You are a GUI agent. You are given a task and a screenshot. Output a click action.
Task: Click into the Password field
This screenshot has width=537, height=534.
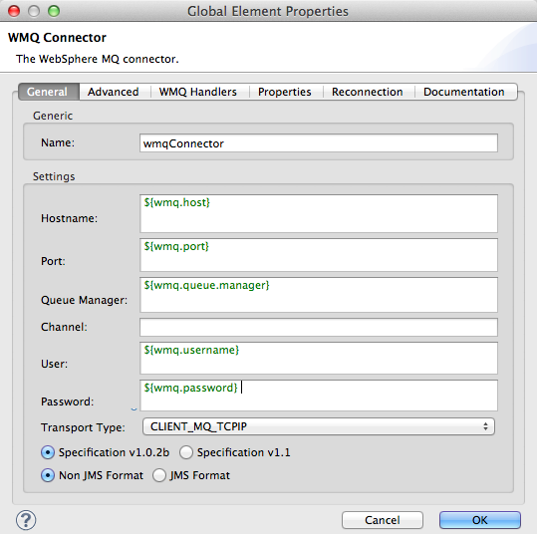point(319,396)
